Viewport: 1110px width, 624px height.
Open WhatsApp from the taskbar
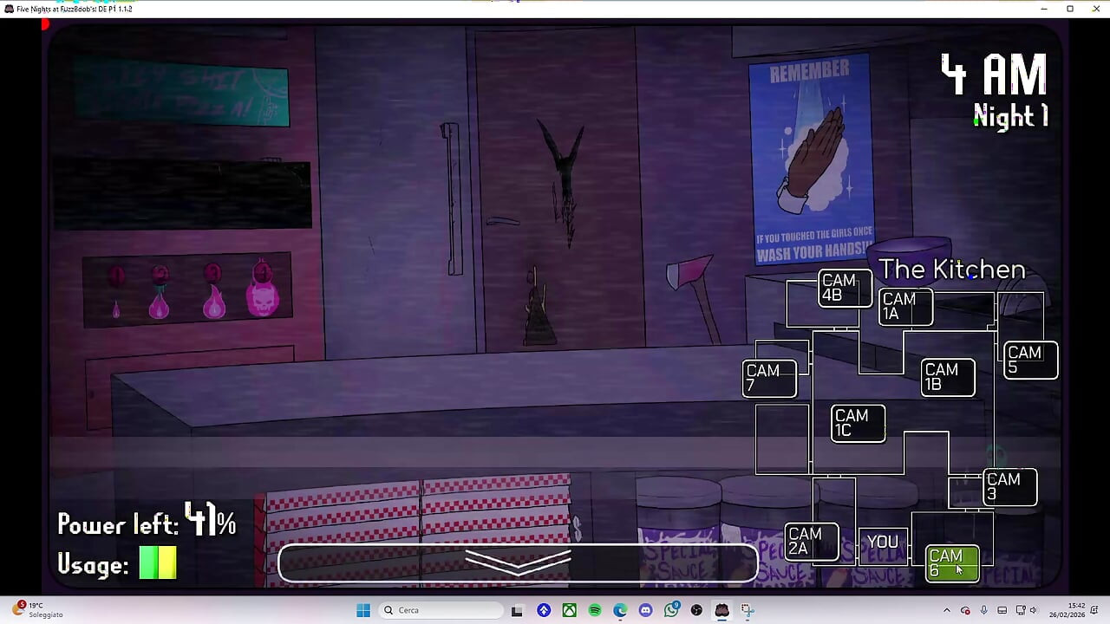click(x=671, y=610)
